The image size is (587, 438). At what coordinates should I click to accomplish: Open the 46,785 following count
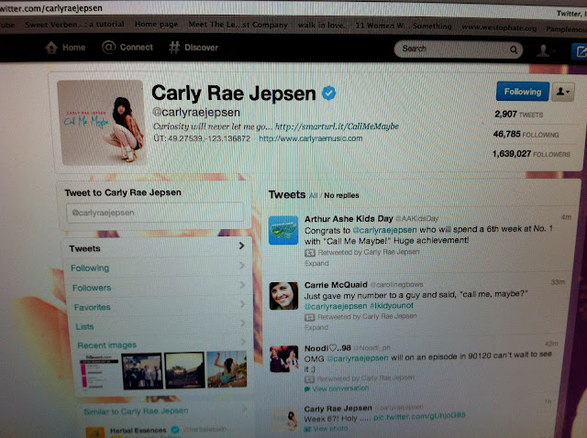pos(526,134)
